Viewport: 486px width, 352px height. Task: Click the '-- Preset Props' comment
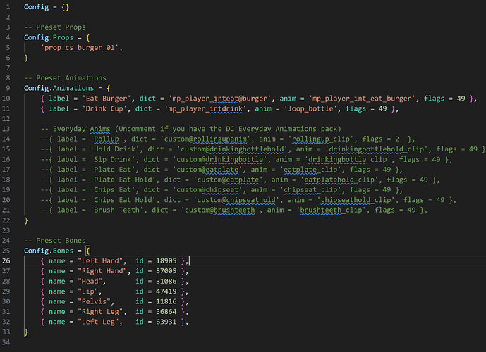click(x=55, y=27)
